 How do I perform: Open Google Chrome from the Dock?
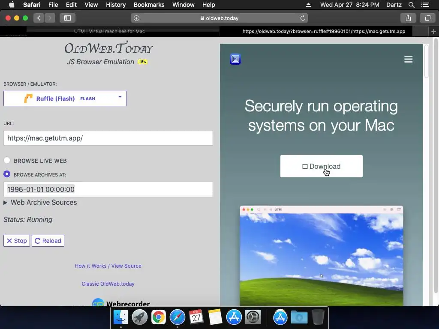(159, 317)
